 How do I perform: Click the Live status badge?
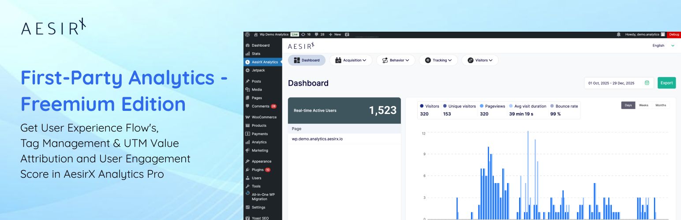point(294,34)
